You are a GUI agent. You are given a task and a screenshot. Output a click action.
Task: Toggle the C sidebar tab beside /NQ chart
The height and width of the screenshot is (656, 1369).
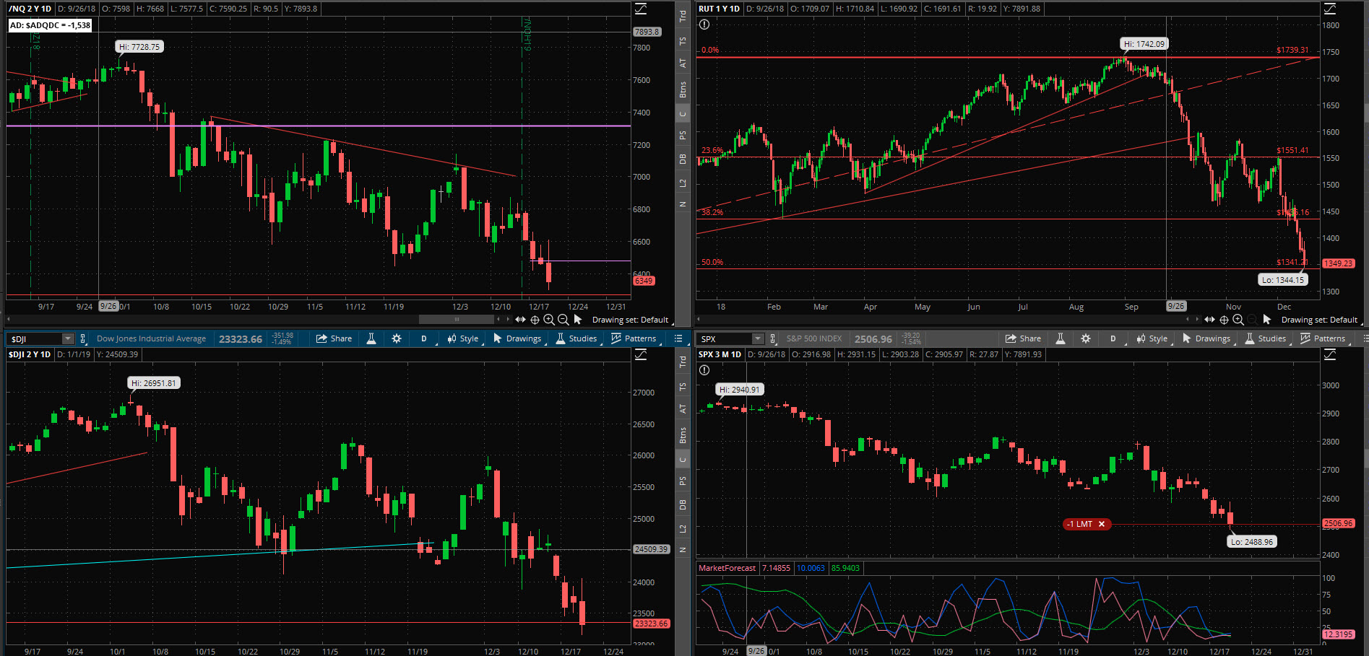coord(683,113)
